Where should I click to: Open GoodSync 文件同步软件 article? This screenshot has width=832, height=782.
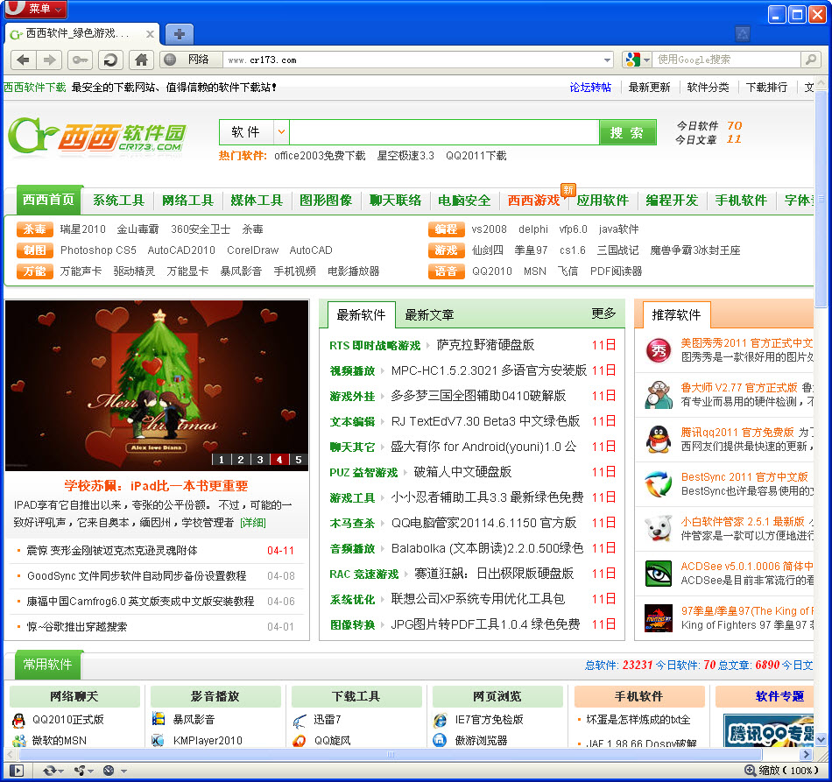[x=137, y=576]
